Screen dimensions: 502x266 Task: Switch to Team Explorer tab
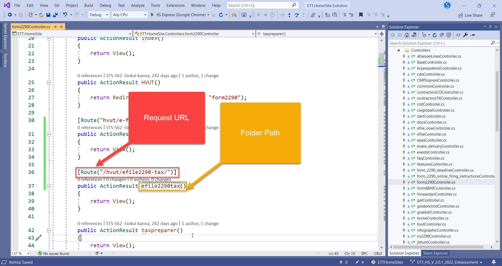click(x=435, y=253)
